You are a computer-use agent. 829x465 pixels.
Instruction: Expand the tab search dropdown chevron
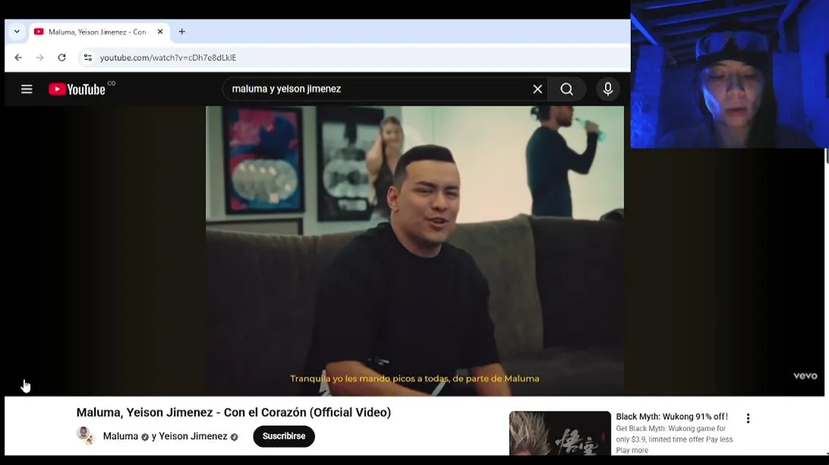point(17,32)
